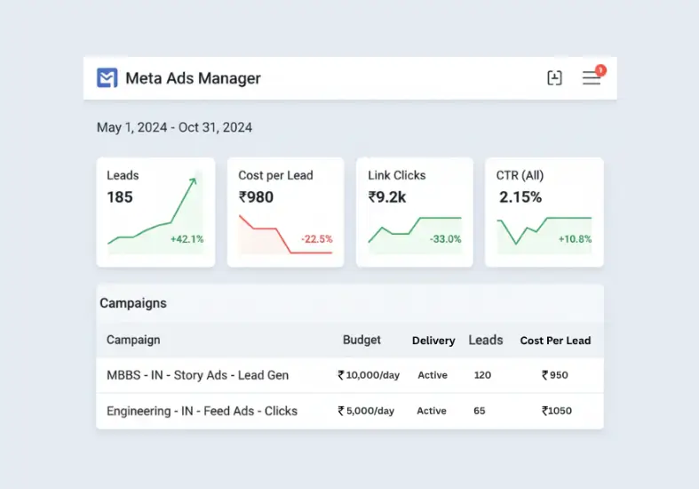699x489 pixels.
Task: Sort by the Campaign column header
Action: (133, 340)
